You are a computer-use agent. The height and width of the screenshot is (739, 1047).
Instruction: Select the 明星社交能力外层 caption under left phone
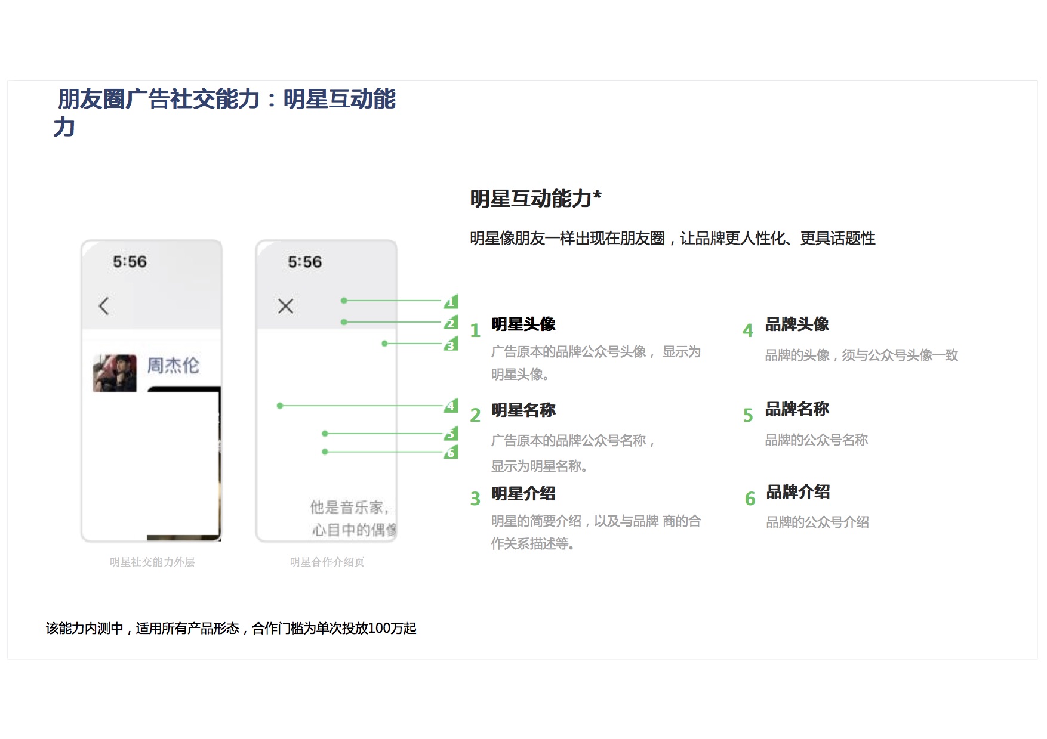click(152, 562)
